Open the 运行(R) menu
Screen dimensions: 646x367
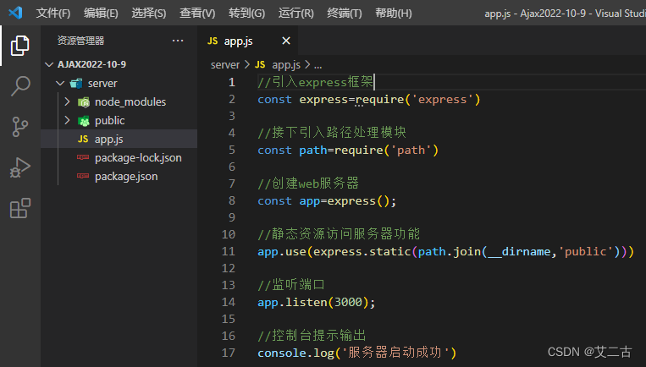click(x=295, y=14)
